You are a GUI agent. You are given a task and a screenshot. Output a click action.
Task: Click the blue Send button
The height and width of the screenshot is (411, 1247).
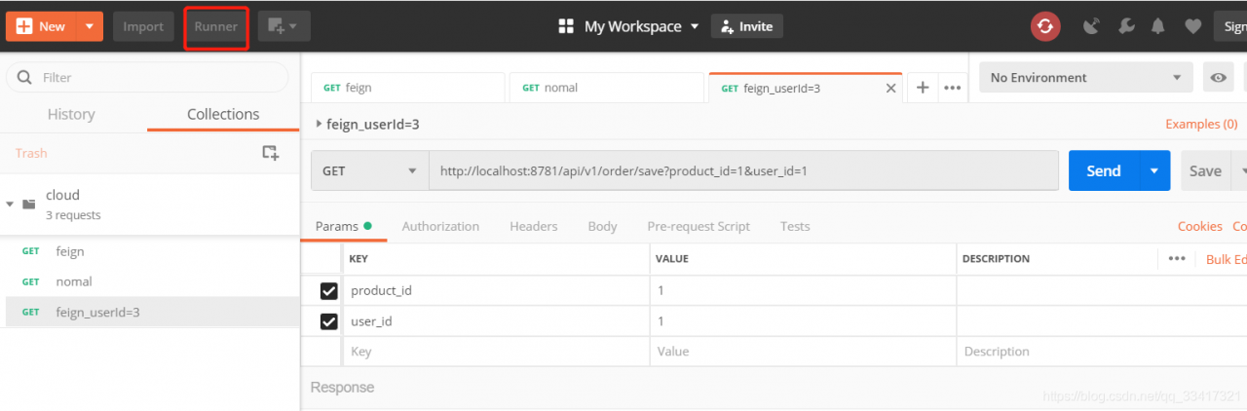(x=1103, y=170)
